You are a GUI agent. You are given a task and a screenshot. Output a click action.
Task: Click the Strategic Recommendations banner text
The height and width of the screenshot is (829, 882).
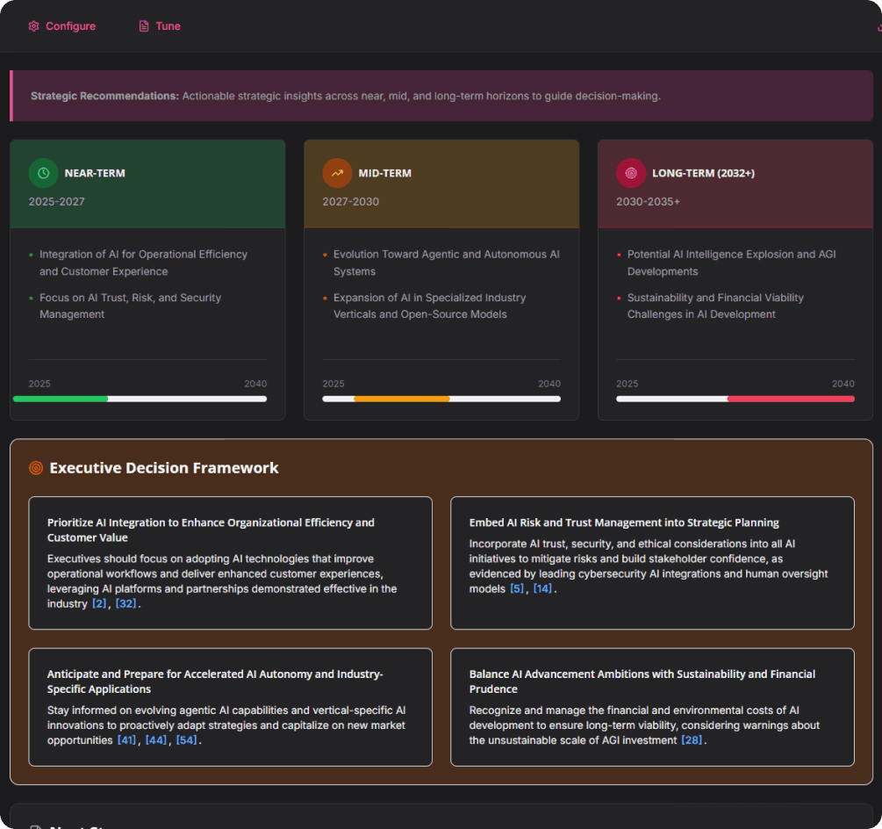tap(346, 97)
